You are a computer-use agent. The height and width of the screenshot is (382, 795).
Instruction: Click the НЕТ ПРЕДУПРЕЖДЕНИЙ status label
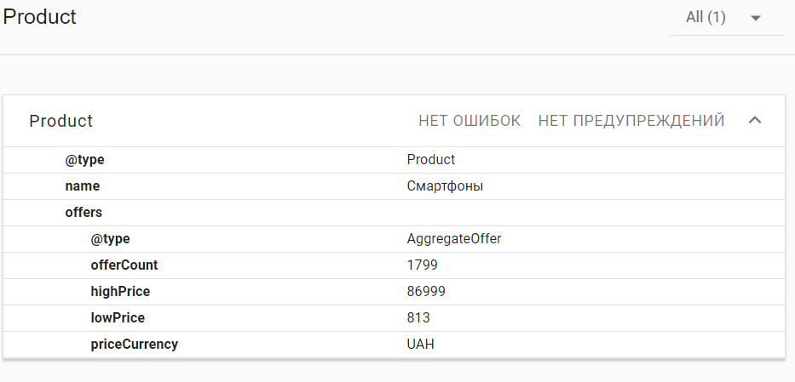coord(631,121)
